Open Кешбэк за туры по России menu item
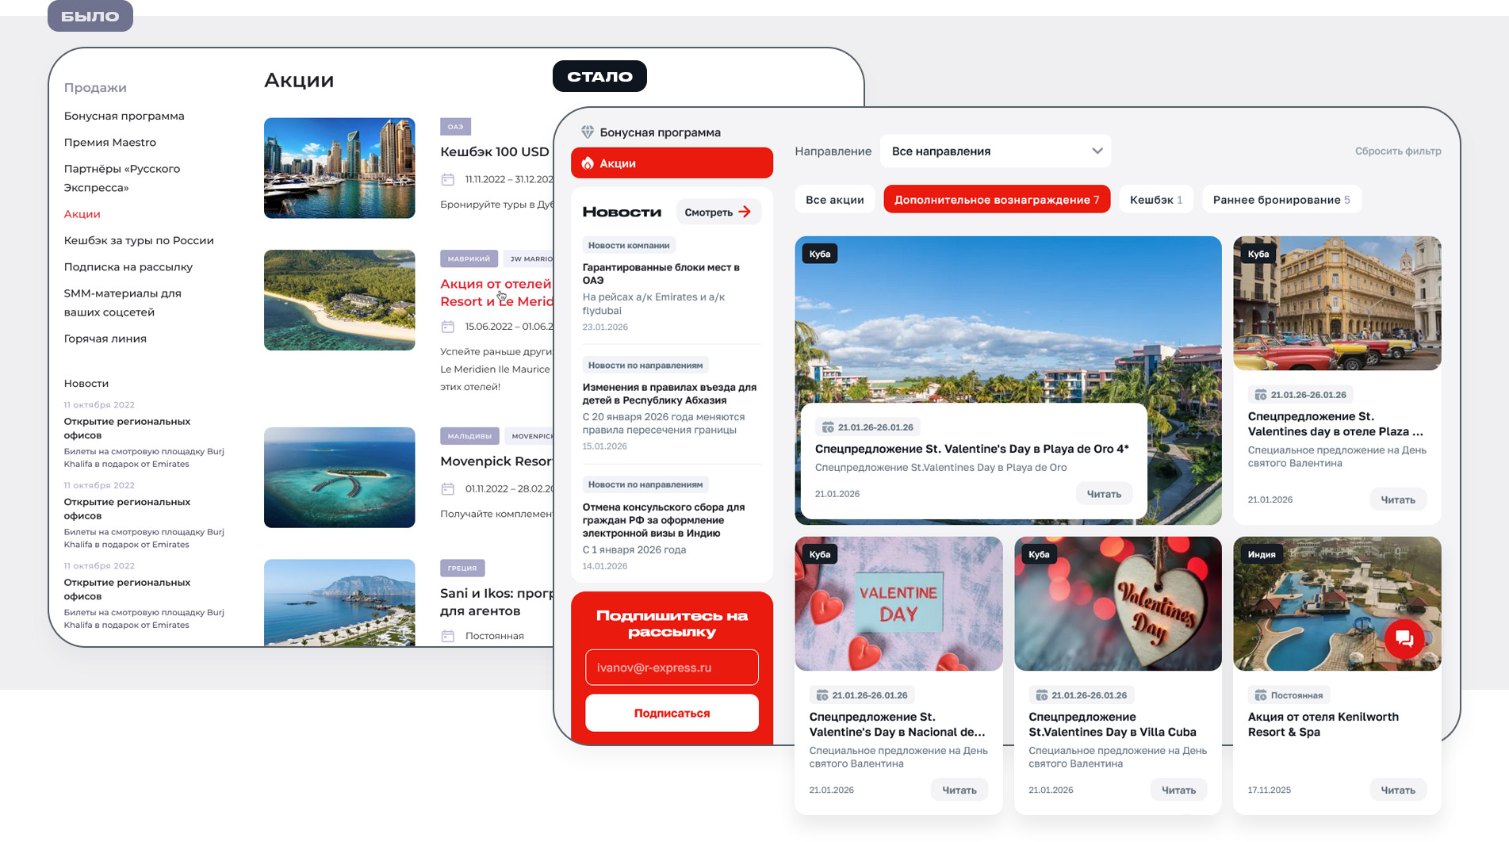This screenshot has height=842, width=1509. 139,240
